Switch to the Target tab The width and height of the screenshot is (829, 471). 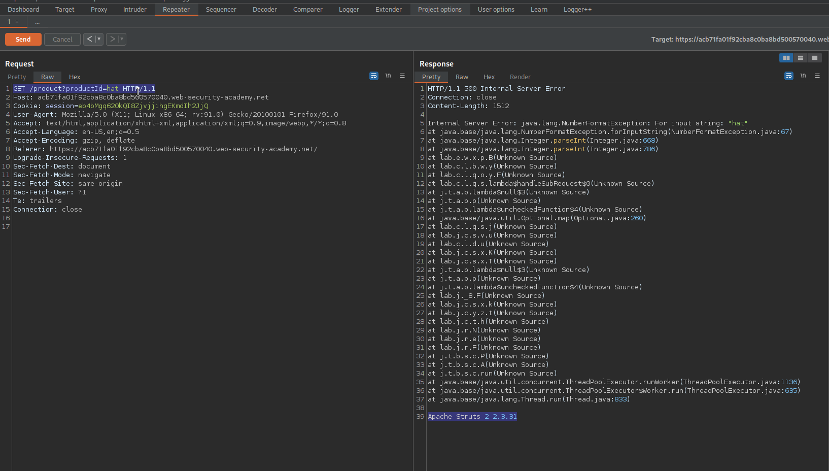[x=65, y=9]
